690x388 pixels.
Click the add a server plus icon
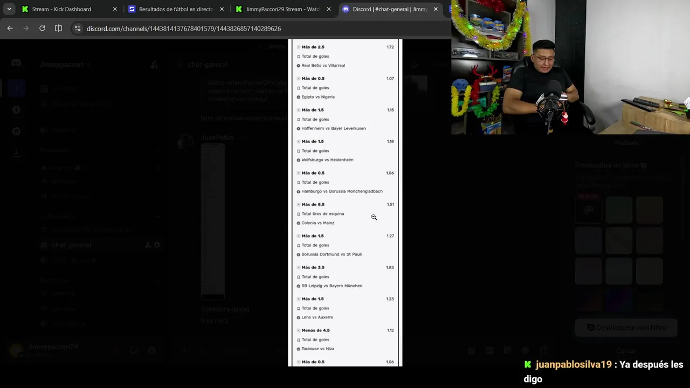16,110
